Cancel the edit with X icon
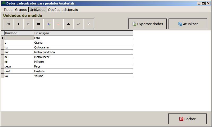This screenshot has height=127, width=212. click(x=89, y=24)
